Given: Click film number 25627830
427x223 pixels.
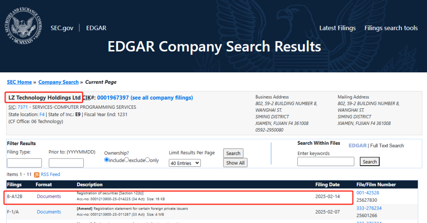Looking at the screenshot, I should 367,200.
